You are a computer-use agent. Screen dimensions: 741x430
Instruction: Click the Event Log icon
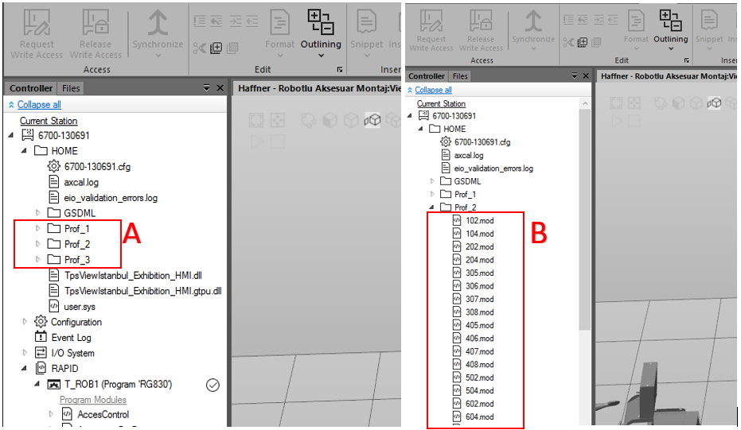(41, 337)
